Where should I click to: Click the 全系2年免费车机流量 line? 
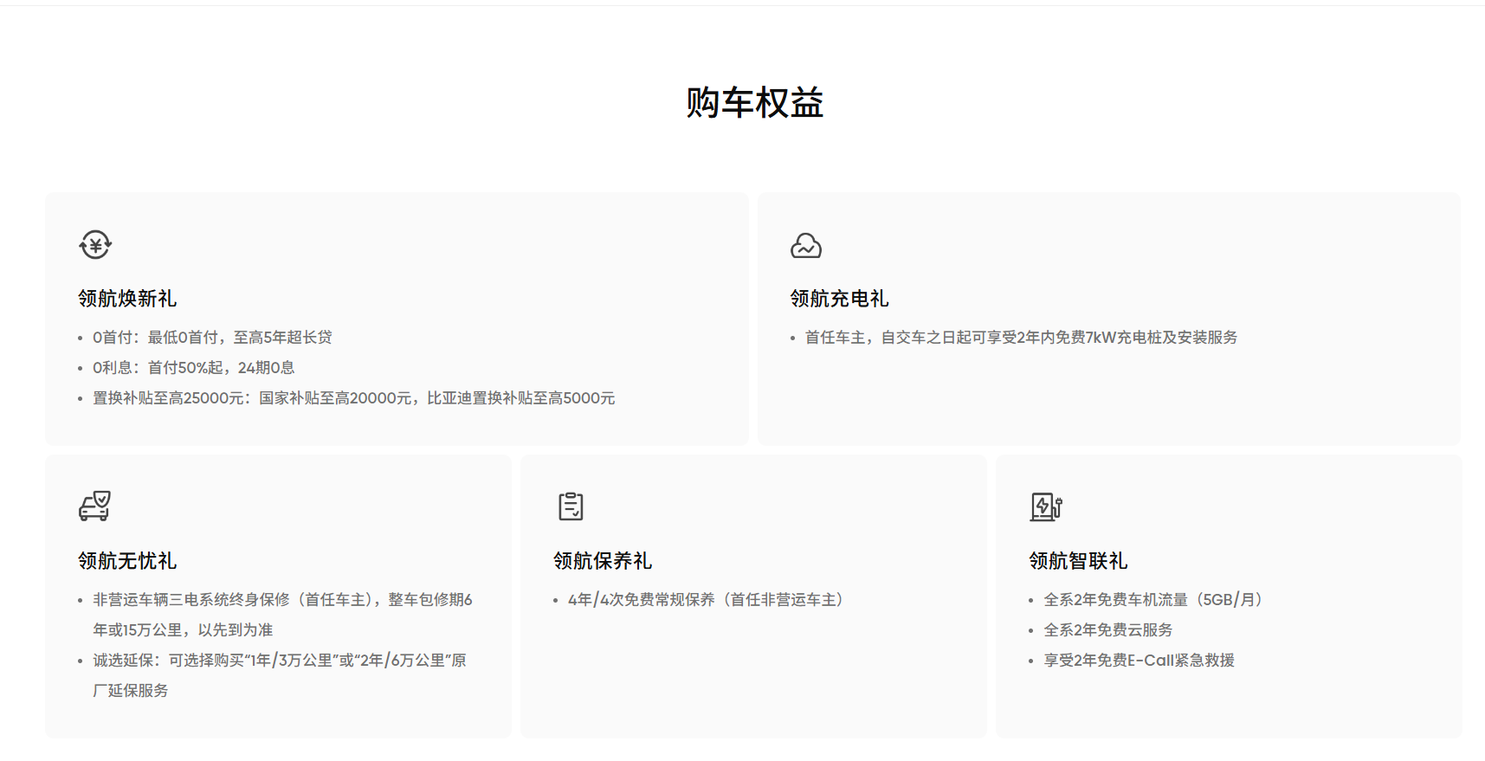pyautogui.click(x=1153, y=600)
